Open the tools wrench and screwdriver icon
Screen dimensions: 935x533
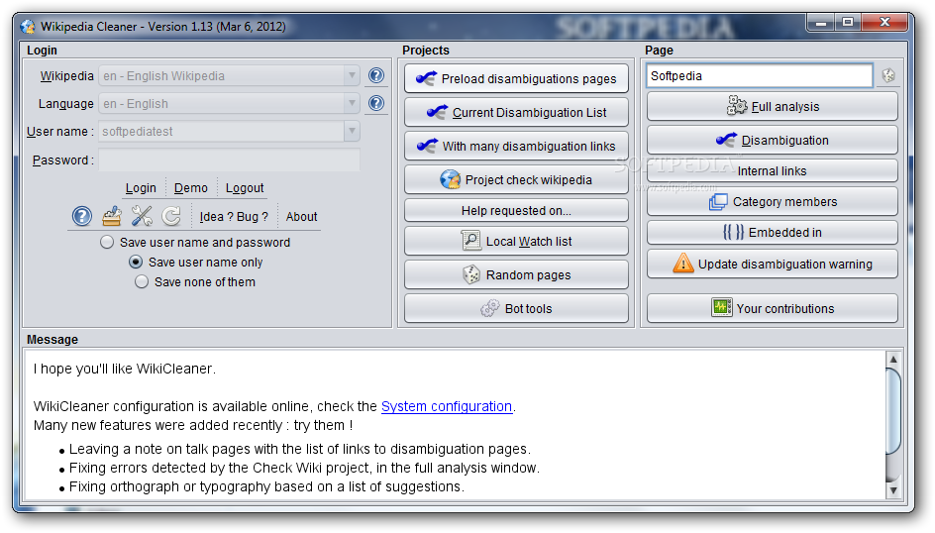142,216
